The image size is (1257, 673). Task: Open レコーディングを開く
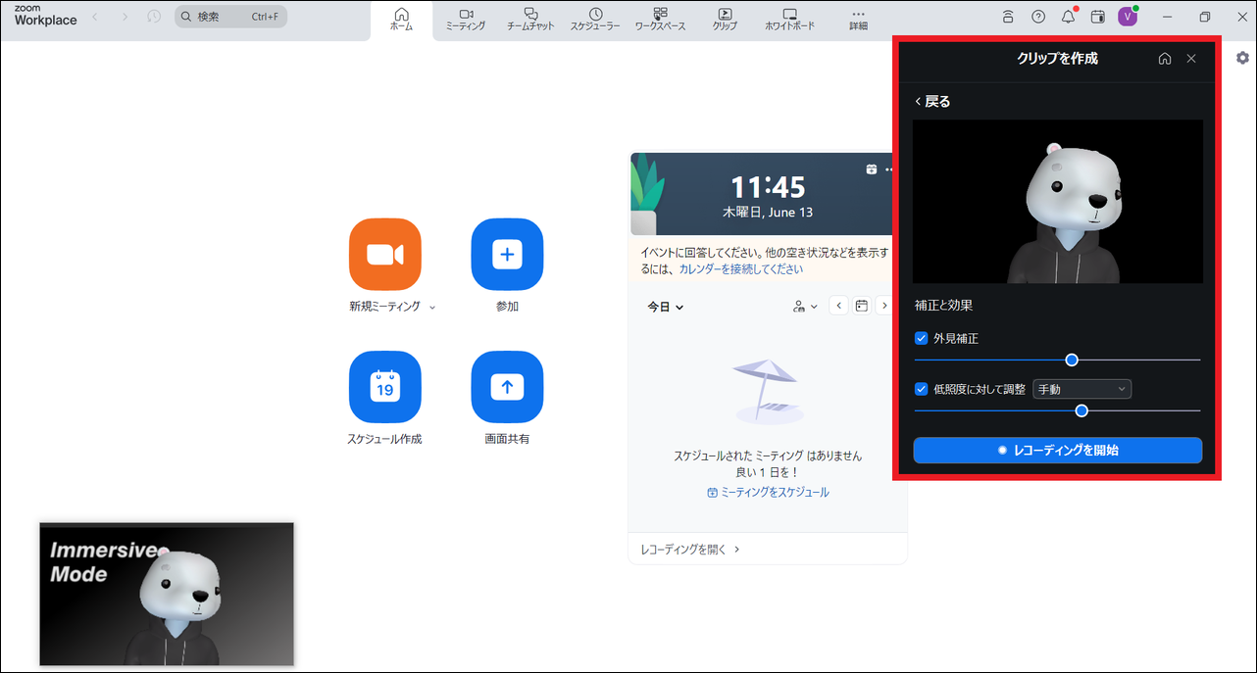click(690, 550)
